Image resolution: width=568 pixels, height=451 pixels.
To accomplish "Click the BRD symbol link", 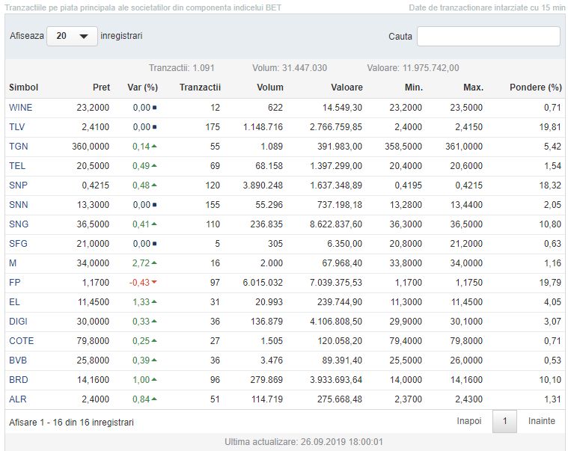I will [18, 380].
